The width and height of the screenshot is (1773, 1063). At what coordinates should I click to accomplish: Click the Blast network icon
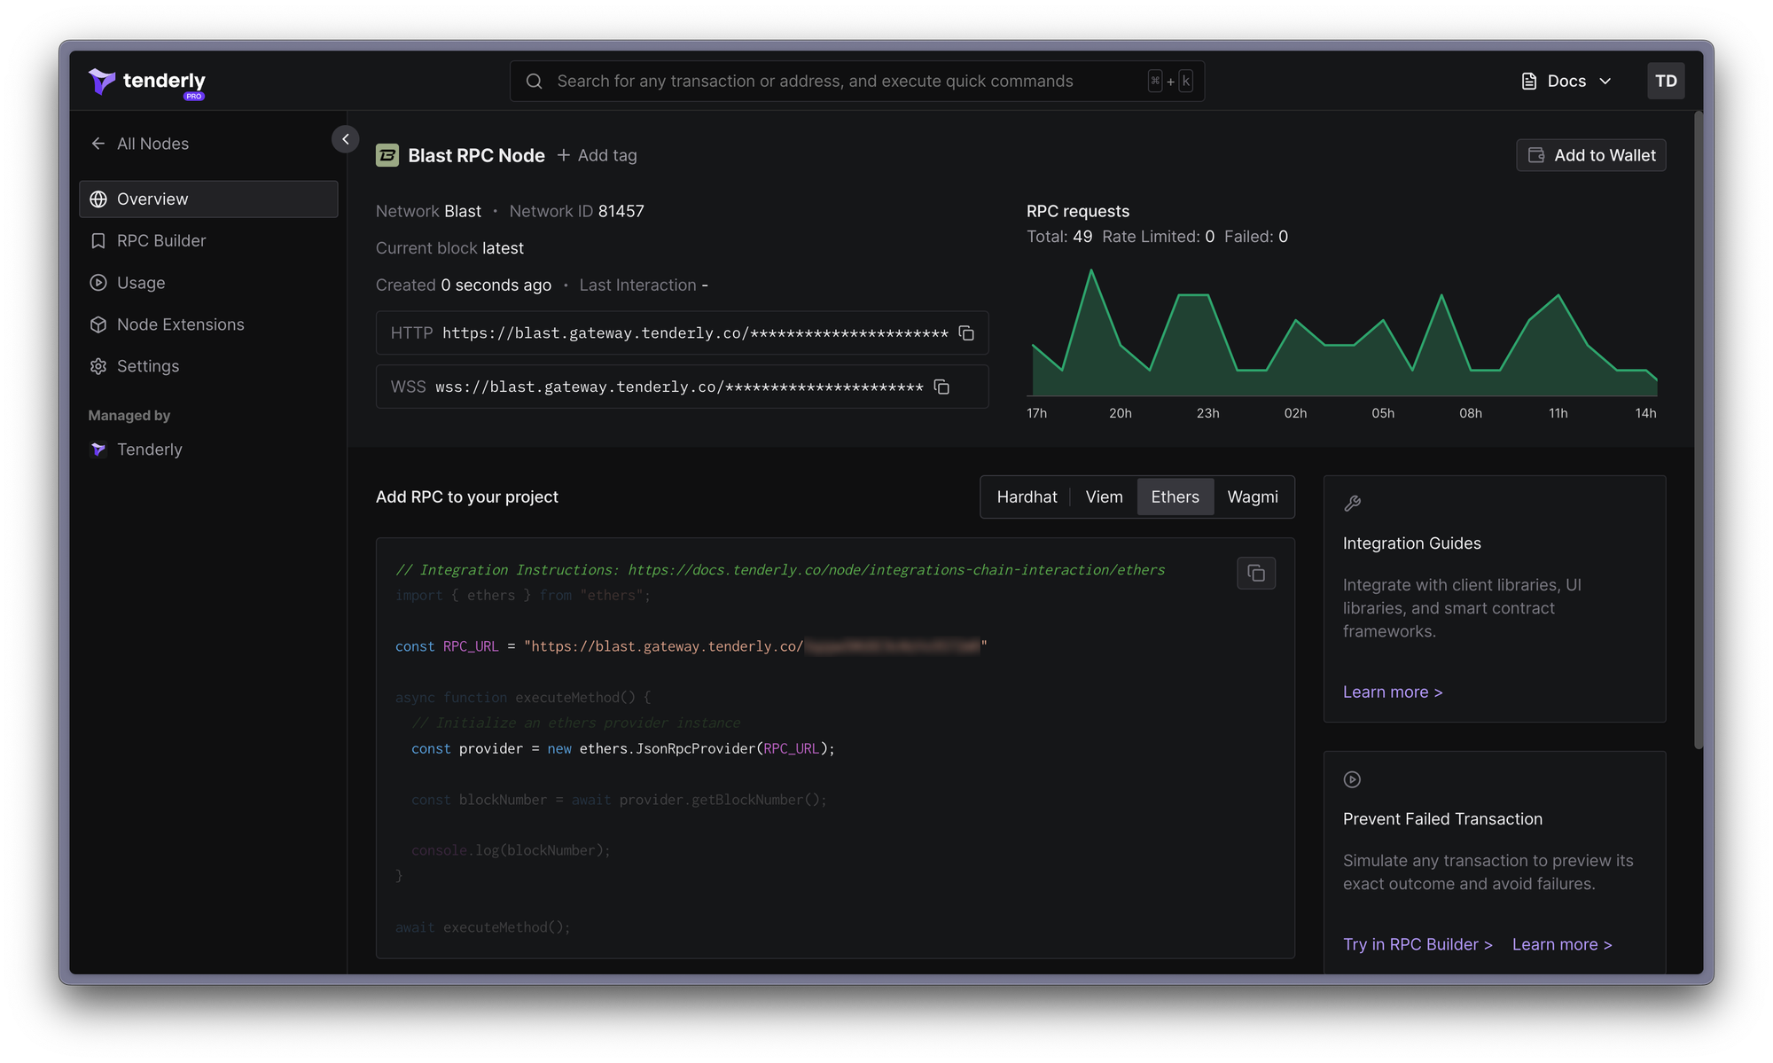point(387,156)
